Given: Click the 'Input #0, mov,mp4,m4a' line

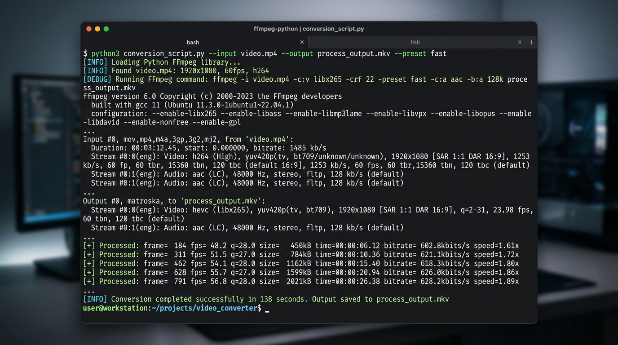Looking at the screenshot, I should [188, 139].
